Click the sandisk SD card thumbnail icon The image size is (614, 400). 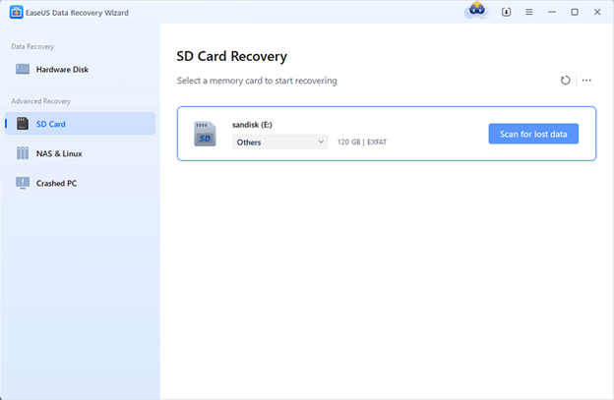click(x=205, y=134)
